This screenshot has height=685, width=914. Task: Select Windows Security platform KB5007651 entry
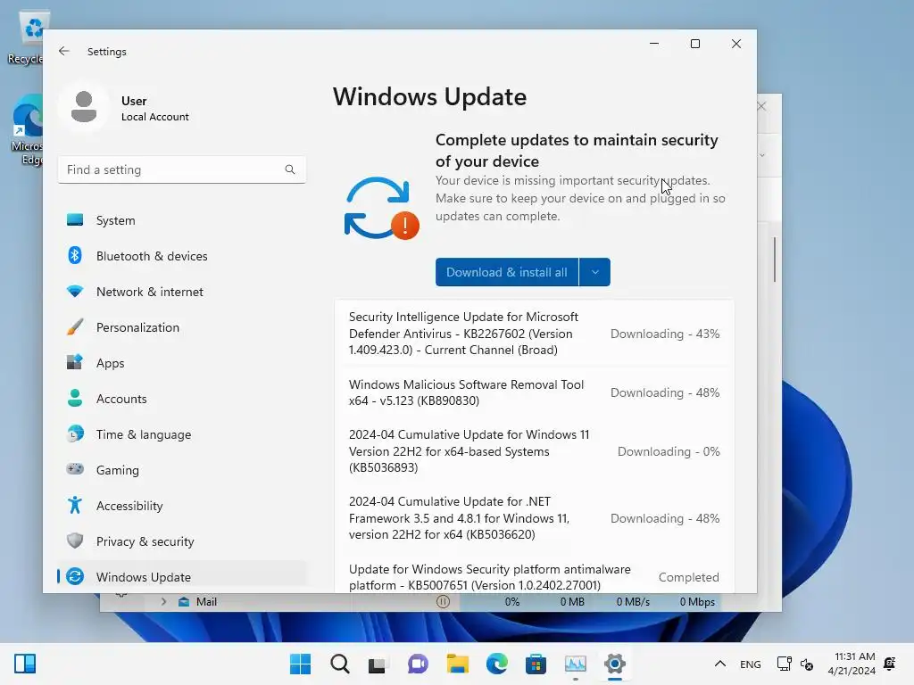[534, 577]
